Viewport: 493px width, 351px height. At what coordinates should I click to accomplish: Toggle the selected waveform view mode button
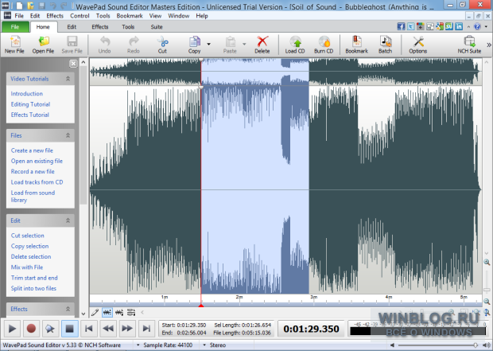point(107,312)
